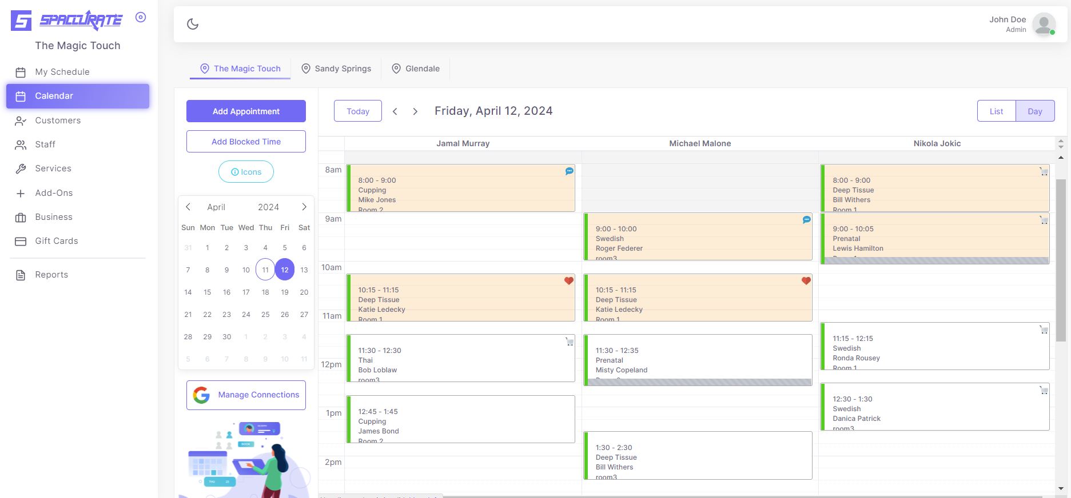Select April 19 in mini calendar
Screen dimensions: 1071x498
click(x=285, y=292)
